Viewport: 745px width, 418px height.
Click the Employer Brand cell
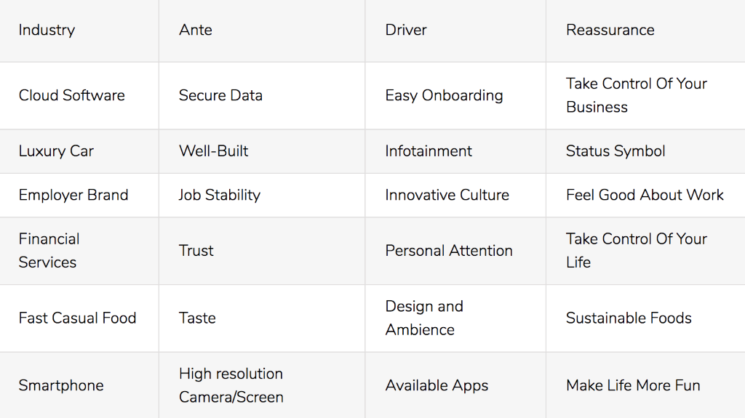[x=73, y=195]
